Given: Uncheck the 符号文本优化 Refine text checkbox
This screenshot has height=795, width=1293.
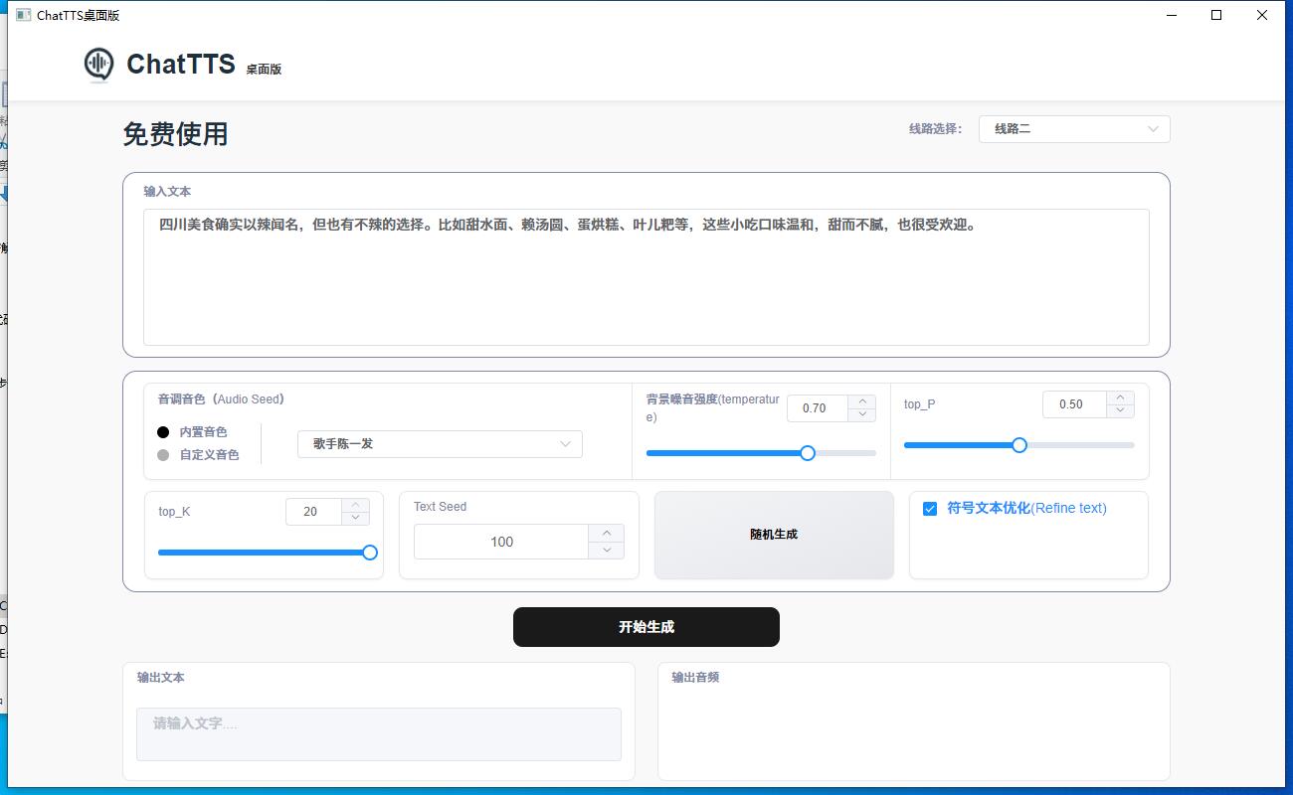Looking at the screenshot, I should (x=930, y=509).
